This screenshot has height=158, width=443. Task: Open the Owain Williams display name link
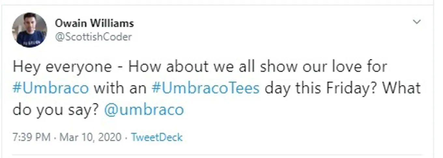[x=94, y=23]
